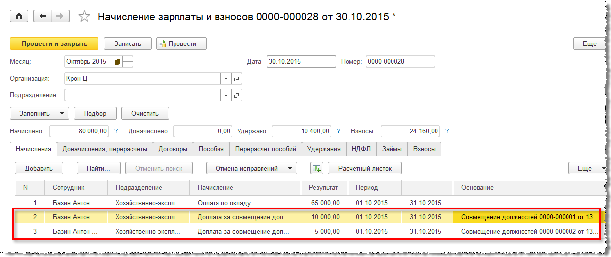Image resolution: width=611 pixels, height=257 pixels.
Task: Open the НДФЛ tab
Action: coord(361,149)
